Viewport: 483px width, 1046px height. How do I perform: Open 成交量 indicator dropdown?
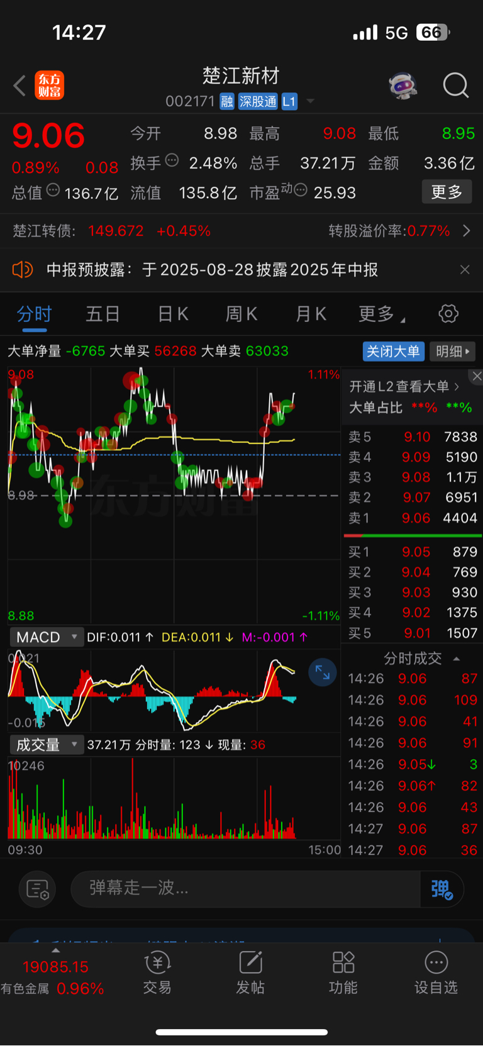point(47,745)
